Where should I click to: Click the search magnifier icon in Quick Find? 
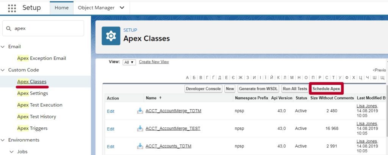point(9,28)
